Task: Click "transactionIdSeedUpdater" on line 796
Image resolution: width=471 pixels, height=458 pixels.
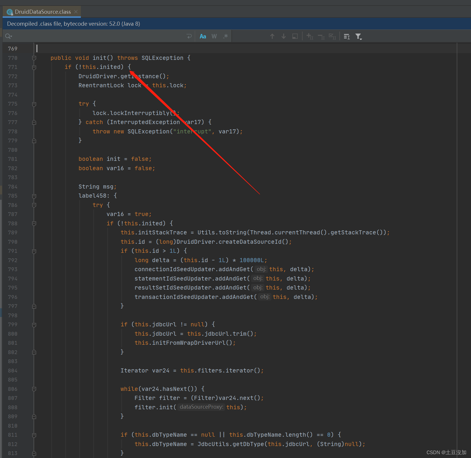Action: tap(177, 297)
